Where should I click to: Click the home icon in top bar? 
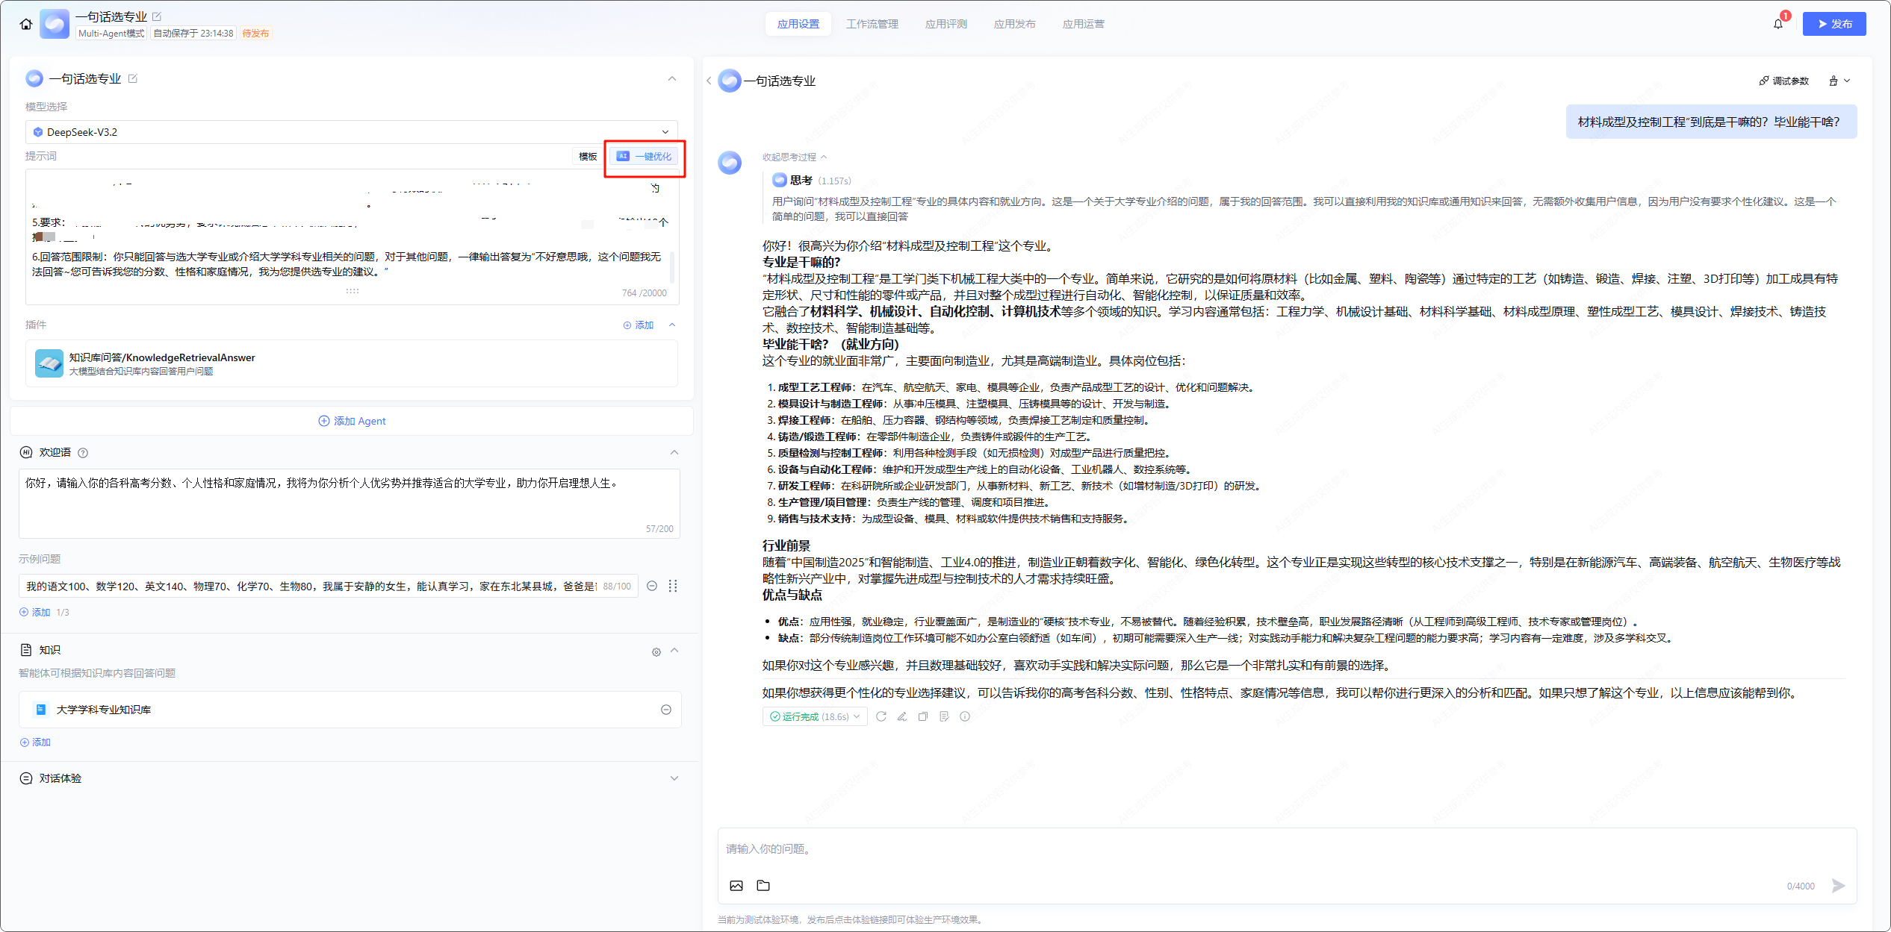click(x=26, y=24)
